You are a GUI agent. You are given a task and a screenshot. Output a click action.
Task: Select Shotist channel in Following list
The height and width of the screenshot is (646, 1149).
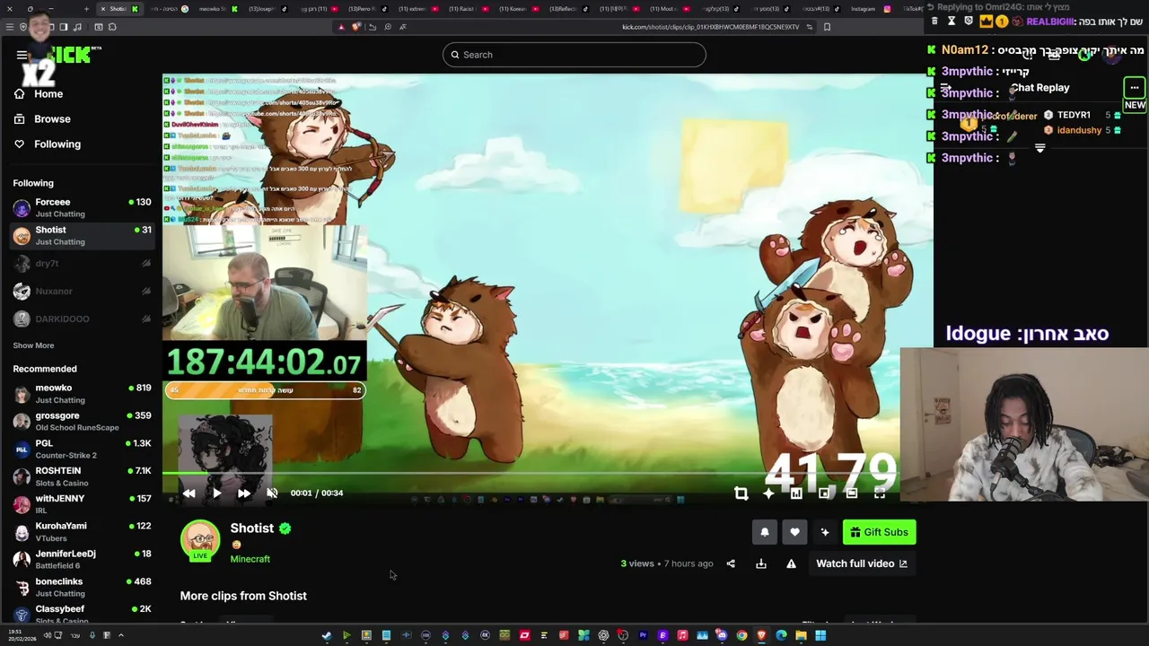(81, 236)
